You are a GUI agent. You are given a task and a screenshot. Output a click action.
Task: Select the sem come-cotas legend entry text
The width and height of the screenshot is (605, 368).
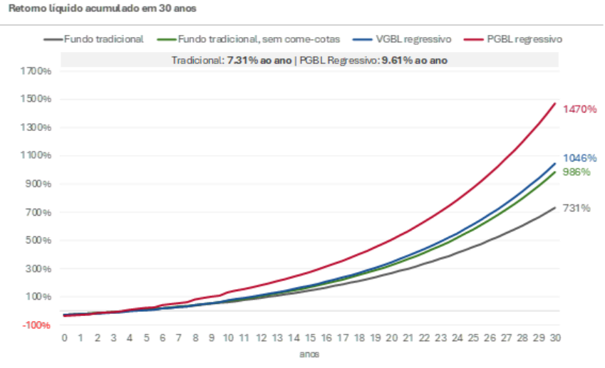(x=259, y=39)
